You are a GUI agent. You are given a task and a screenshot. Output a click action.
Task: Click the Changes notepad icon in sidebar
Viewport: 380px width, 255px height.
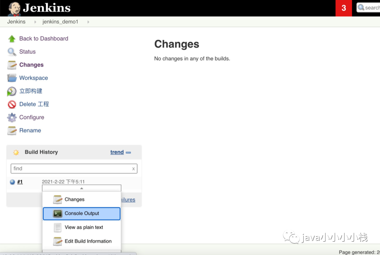(x=12, y=65)
